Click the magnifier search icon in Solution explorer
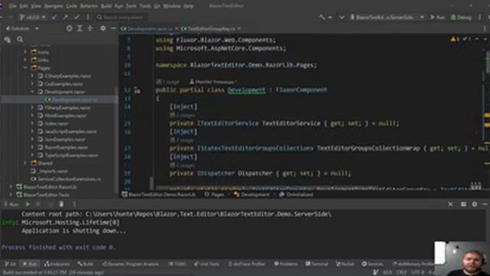 pos(20,39)
